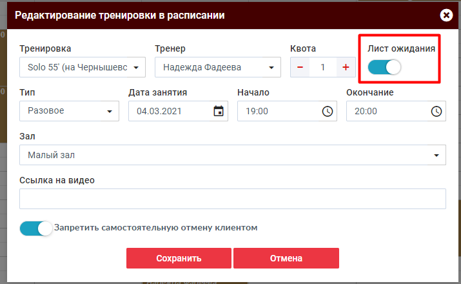Toggle the waiting list switch
The height and width of the screenshot is (284, 461).
pyautogui.click(x=384, y=66)
